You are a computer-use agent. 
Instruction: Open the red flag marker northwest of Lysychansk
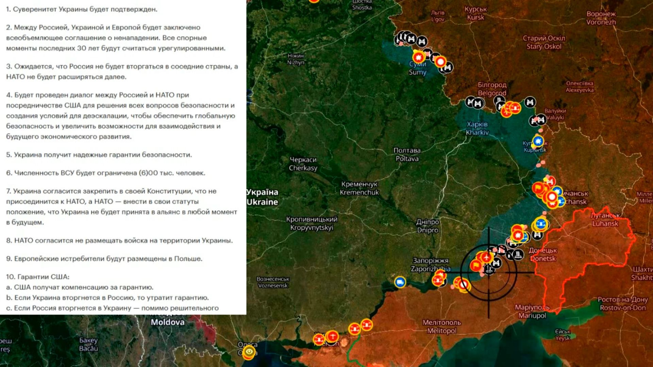point(538,188)
